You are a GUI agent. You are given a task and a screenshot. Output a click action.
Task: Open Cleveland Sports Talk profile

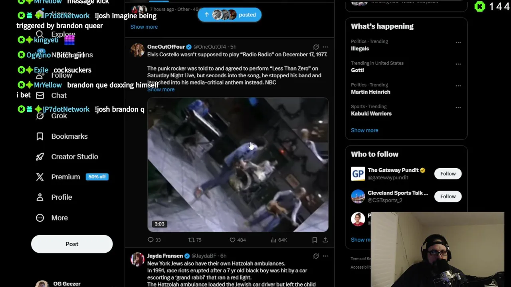click(x=398, y=193)
